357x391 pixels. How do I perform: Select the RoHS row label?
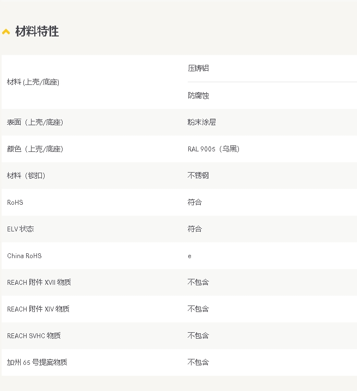[15, 202]
